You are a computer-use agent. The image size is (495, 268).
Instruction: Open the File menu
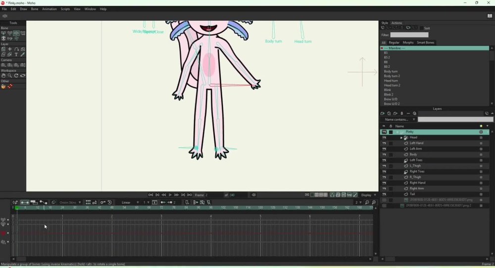(4, 9)
